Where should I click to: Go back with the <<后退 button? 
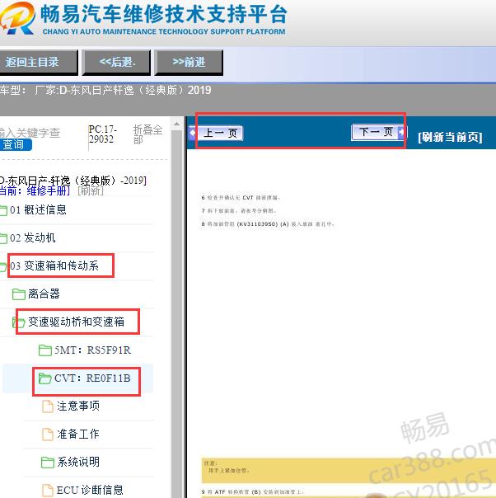[x=116, y=63]
